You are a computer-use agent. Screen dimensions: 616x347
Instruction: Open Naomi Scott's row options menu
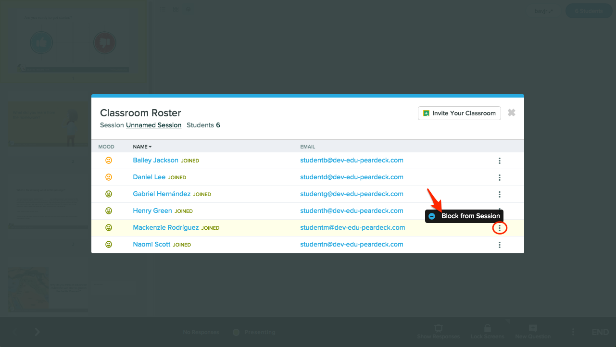(500, 245)
